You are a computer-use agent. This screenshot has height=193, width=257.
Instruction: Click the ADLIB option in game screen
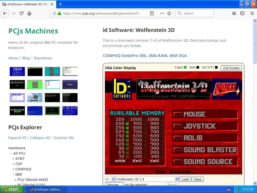[205, 138]
